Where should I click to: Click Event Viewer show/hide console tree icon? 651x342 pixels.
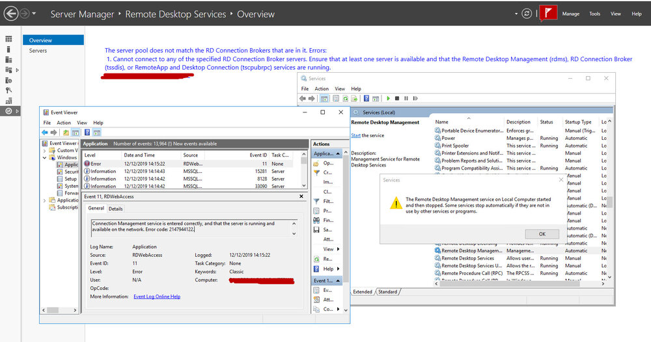[x=75, y=133]
